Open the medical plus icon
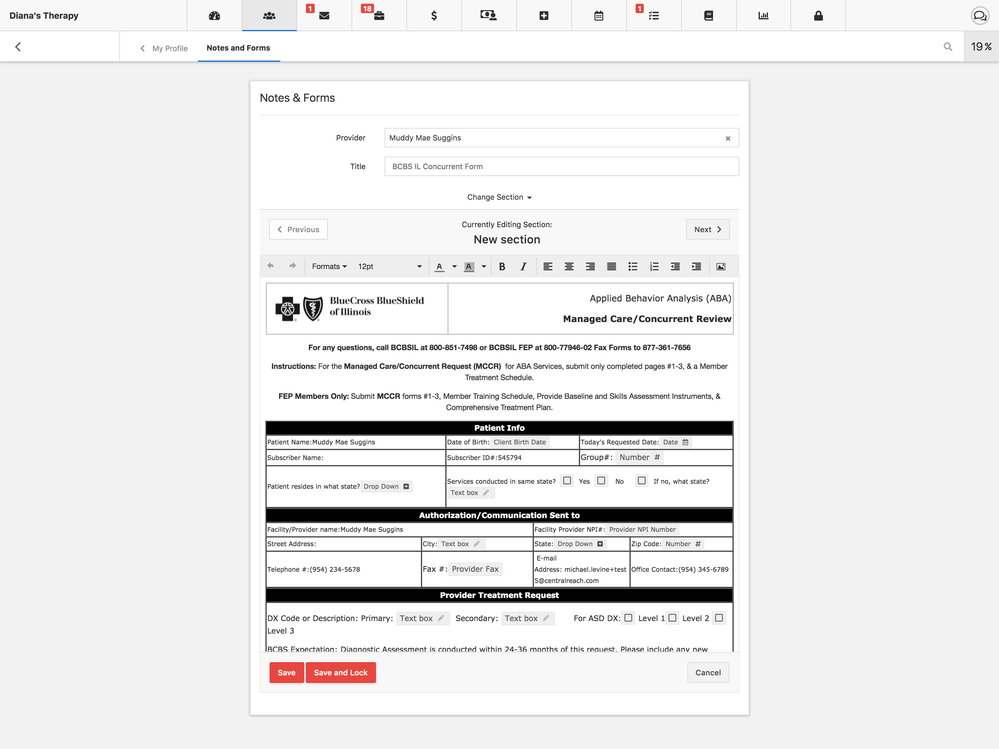This screenshot has width=999, height=749. pyautogui.click(x=544, y=16)
